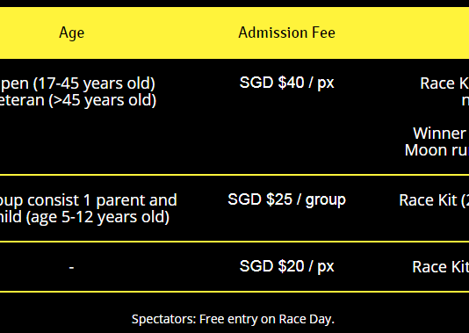Click the >45 years old veteran text

(x=103, y=100)
